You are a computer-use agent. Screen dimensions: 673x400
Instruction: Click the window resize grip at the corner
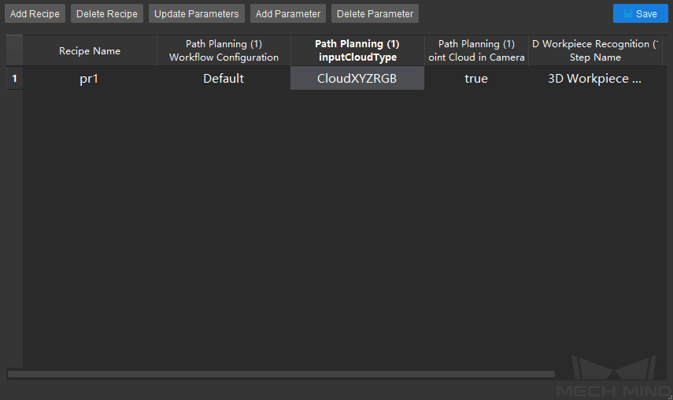click(x=670, y=397)
